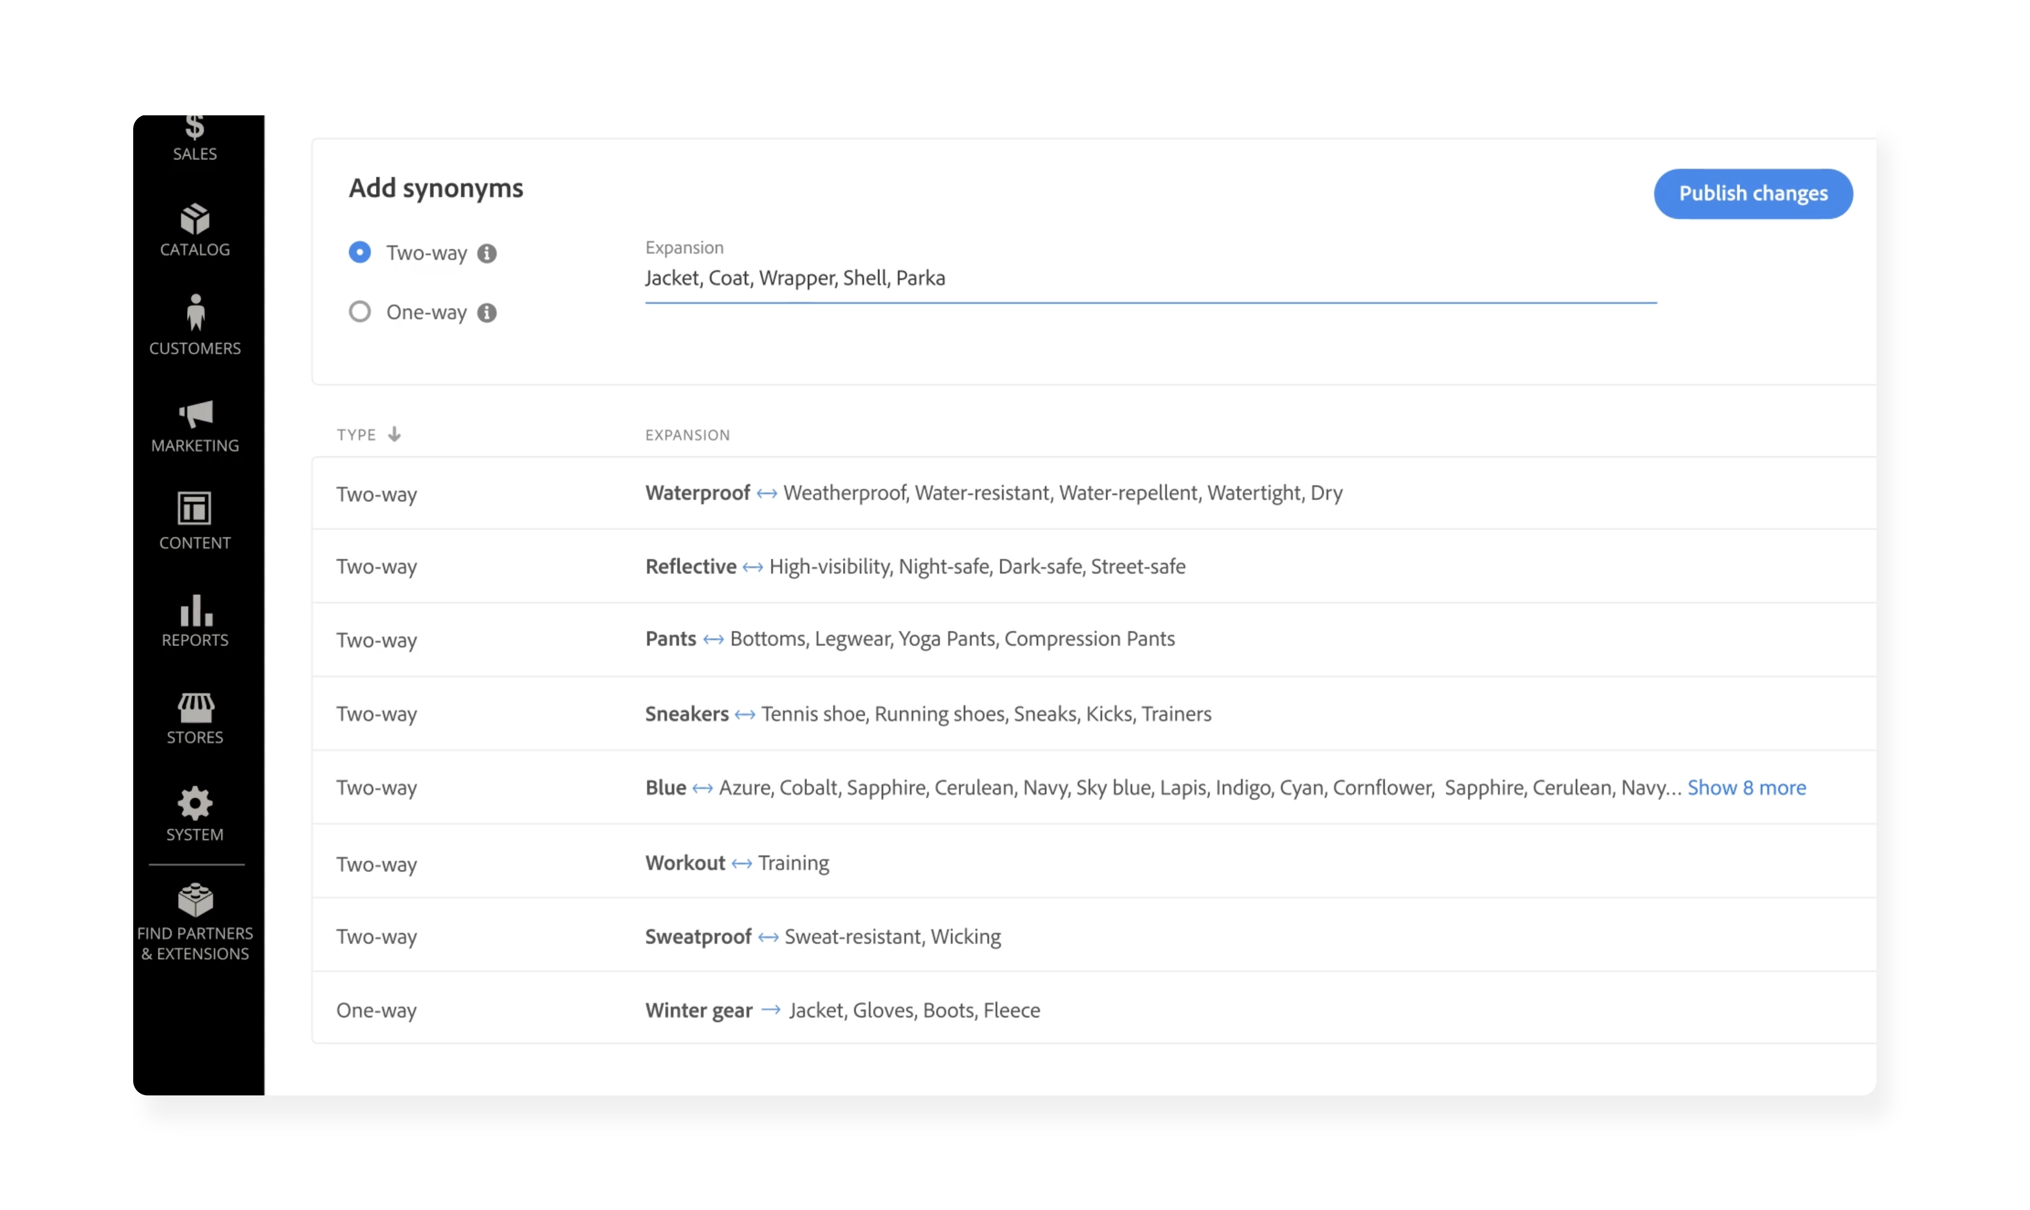Open the Catalog box icon

coord(195,219)
